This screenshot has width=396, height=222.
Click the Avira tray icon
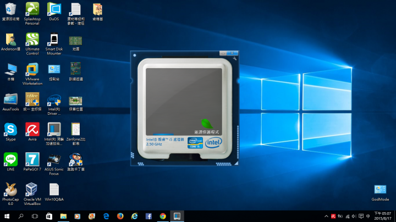pos(333,216)
